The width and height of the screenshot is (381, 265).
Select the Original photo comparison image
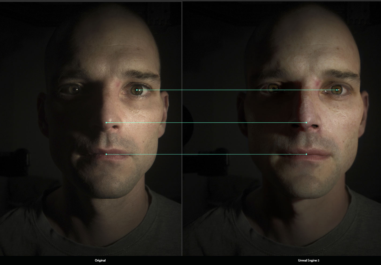[91, 128]
